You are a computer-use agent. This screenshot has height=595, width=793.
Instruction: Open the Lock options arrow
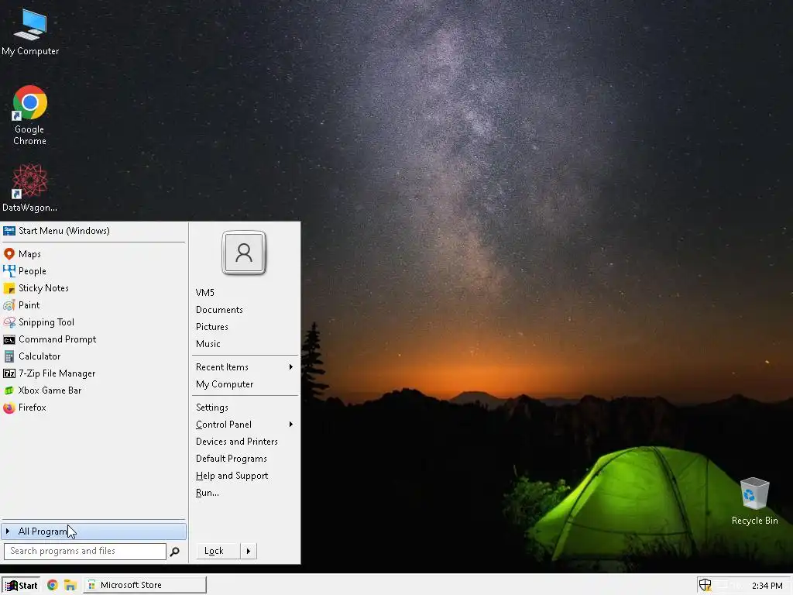tap(249, 551)
